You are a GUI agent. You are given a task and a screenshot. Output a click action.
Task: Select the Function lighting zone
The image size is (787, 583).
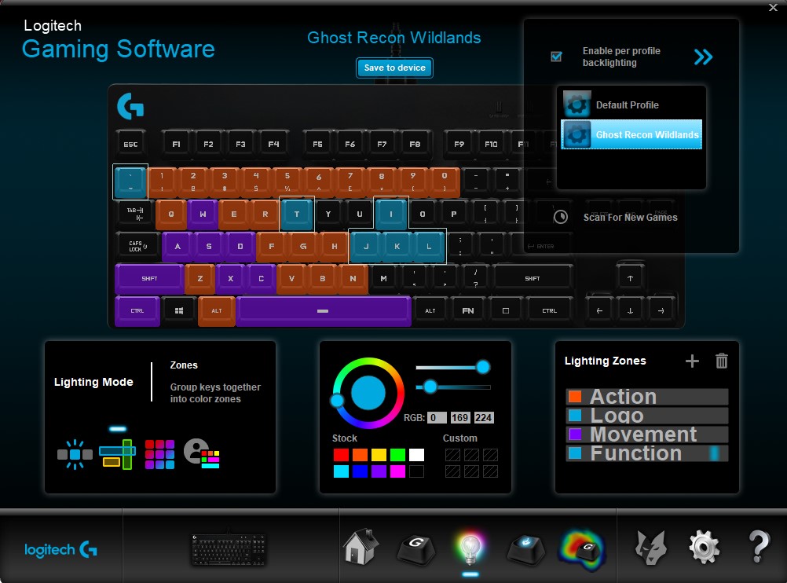click(647, 453)
